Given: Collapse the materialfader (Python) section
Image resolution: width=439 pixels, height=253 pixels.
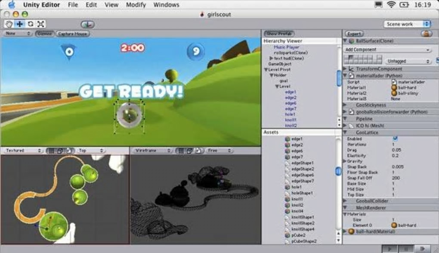Looking at the screenshot, I should pos(345,76).
